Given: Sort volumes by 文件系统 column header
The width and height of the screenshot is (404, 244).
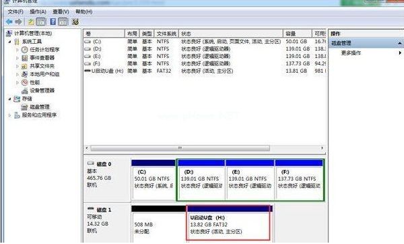Looking at the screenshot, I should (x=166, y=34).
